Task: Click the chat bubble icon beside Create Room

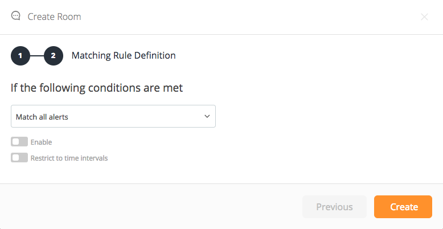Action: [x=16, y=17]
